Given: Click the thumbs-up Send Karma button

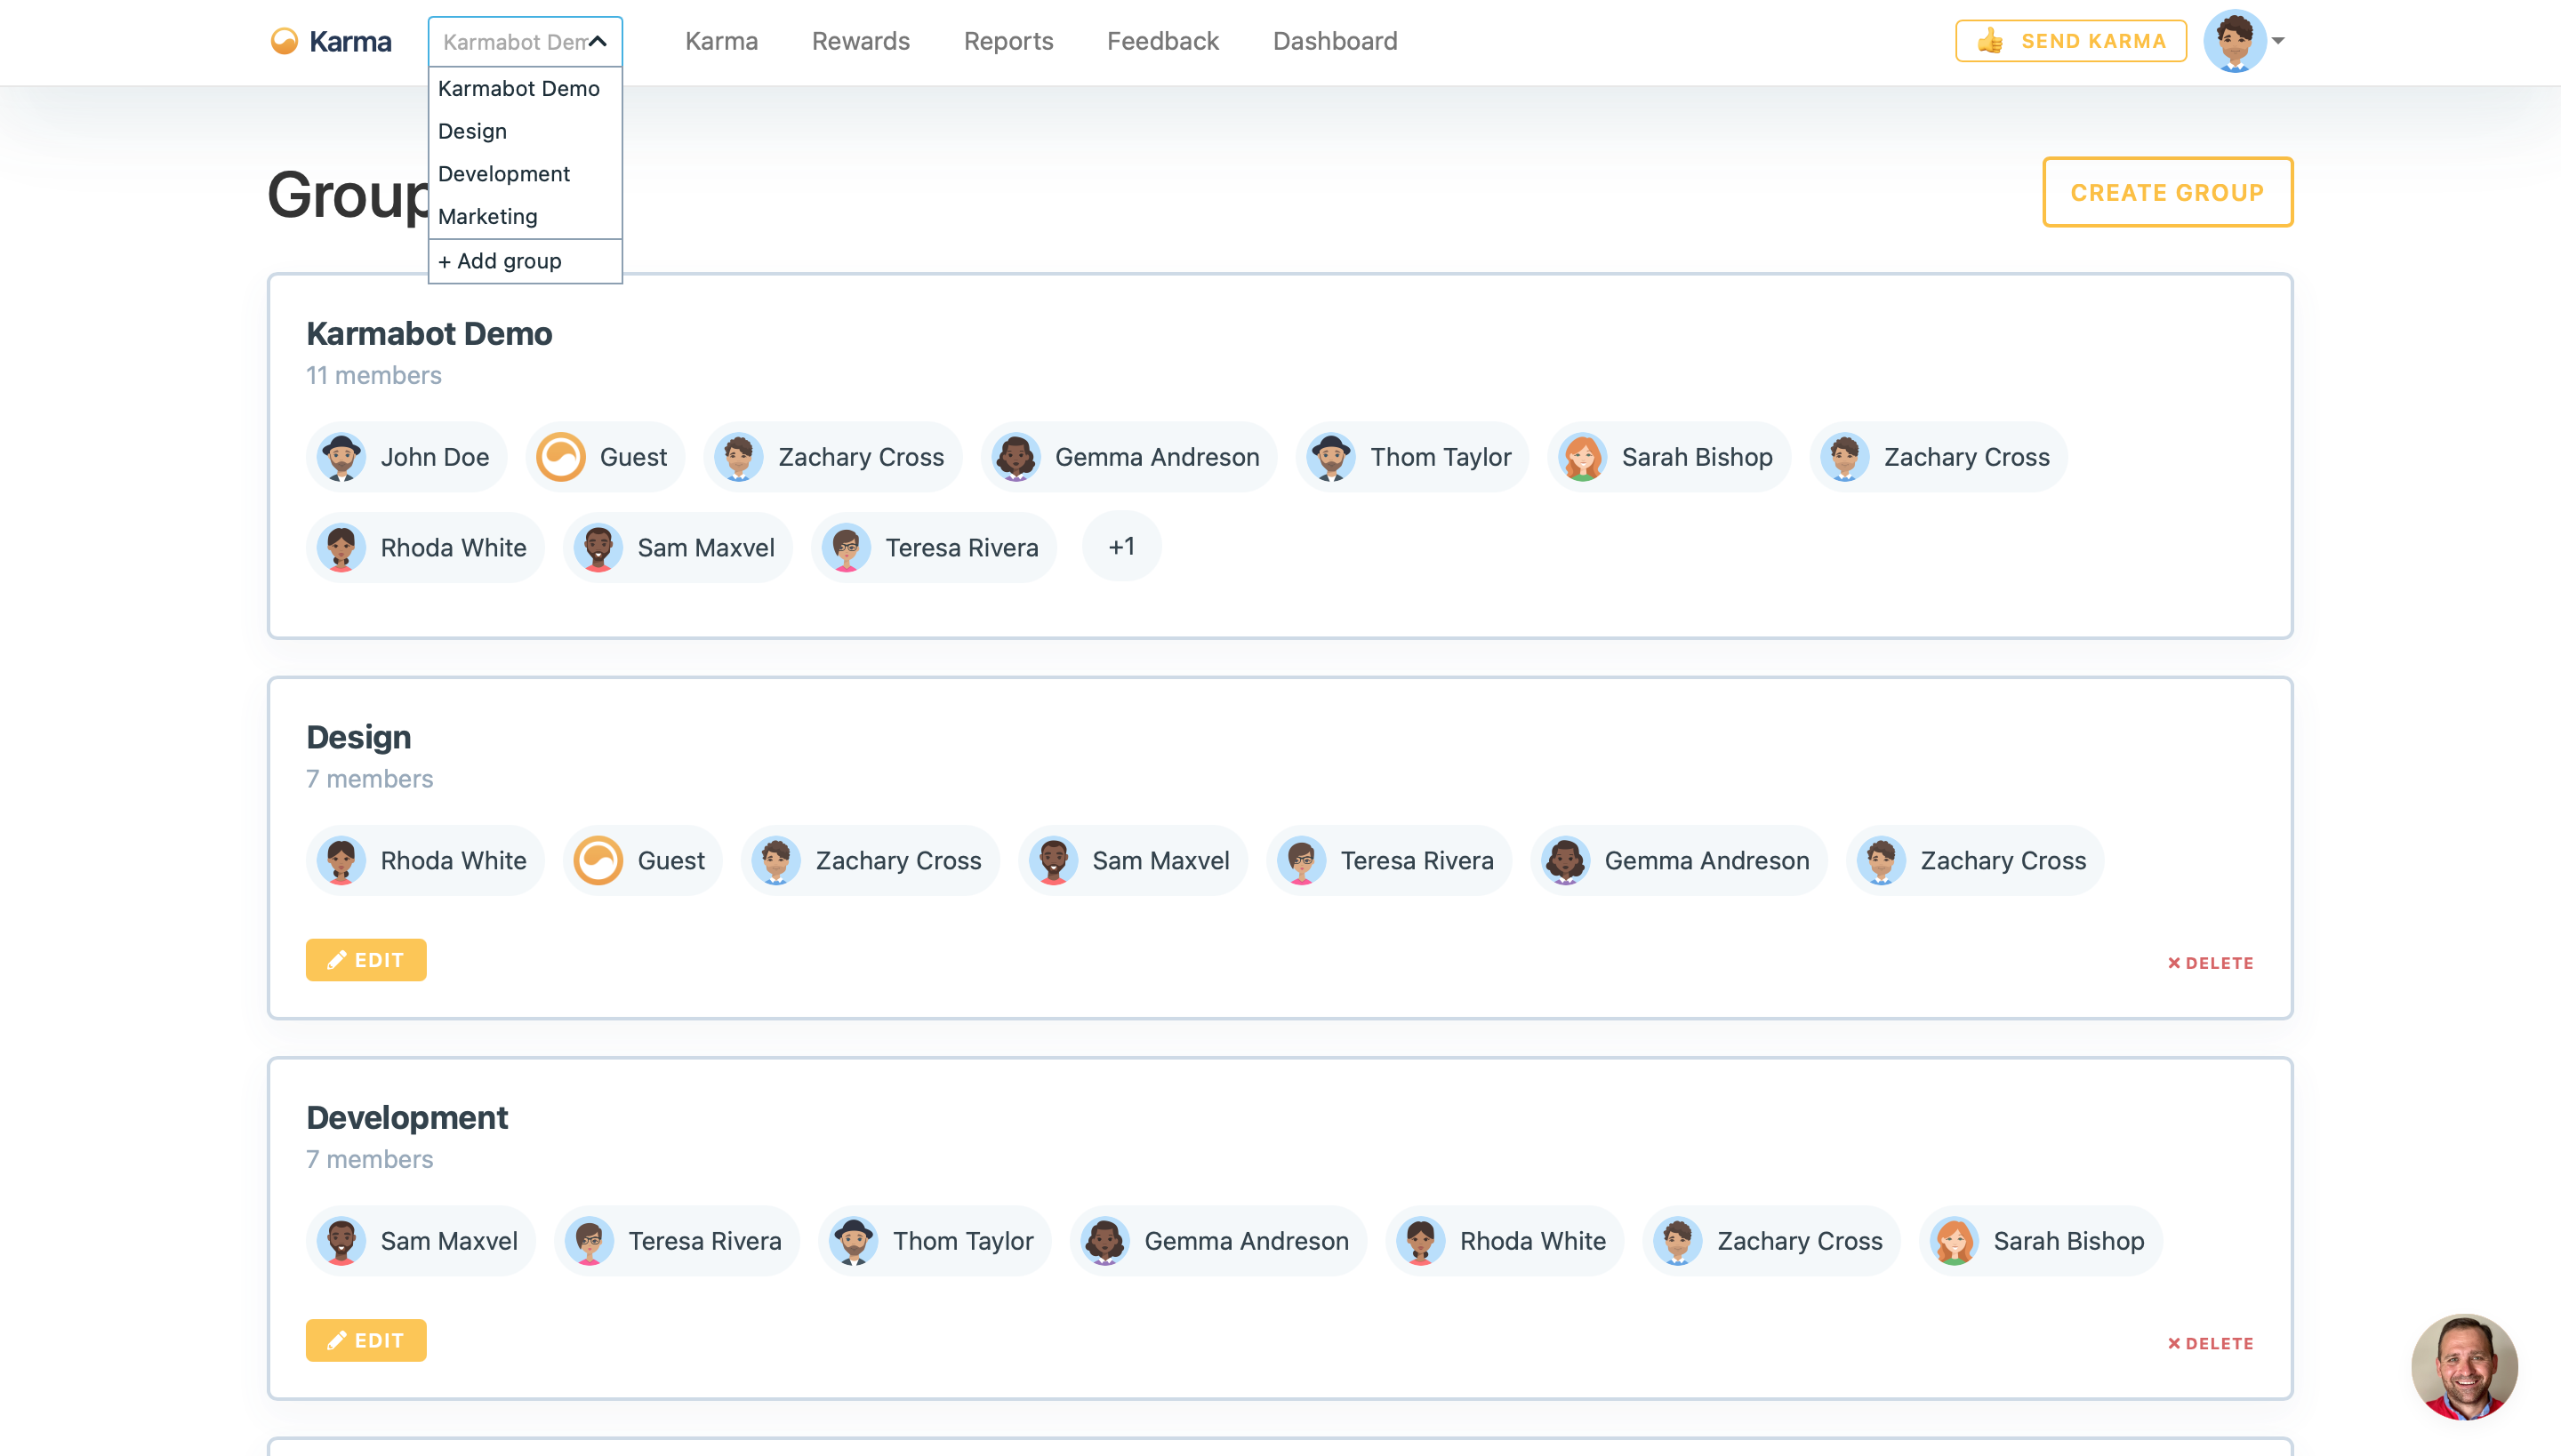Looking at the screenshot, I should coord(2070,41).
